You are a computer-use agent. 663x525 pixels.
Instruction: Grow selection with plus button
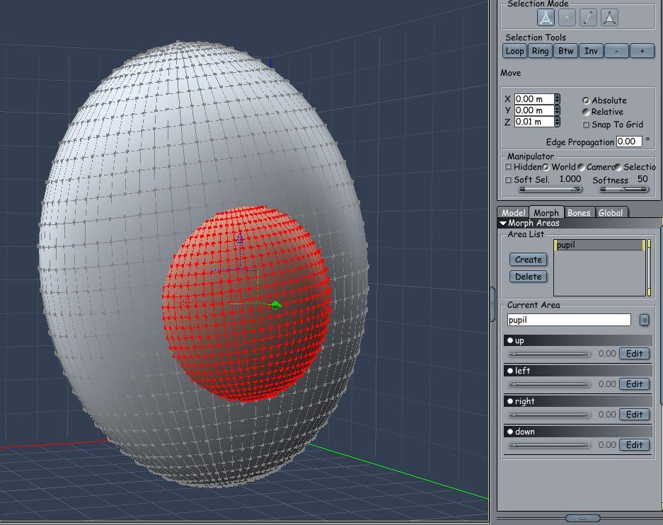(x=642, y=51)
